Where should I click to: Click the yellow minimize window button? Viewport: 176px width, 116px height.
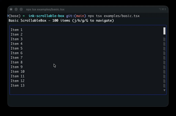16,9
